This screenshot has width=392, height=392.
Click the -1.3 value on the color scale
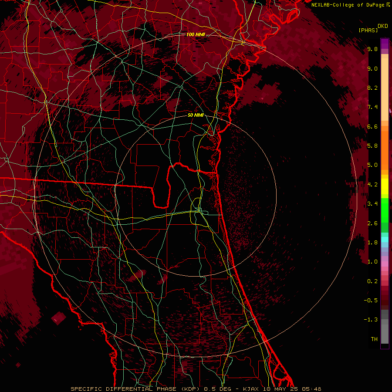click(x=371, y=320)
